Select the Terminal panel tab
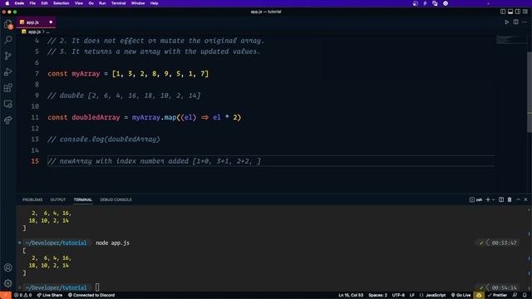532x299 pixels. click(83, 199)
